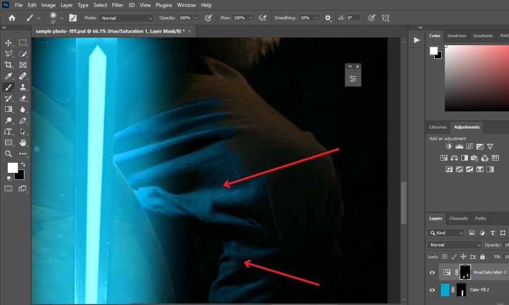
Task: Open the Smoothing slider dropdown
Action: pos(317,18)
